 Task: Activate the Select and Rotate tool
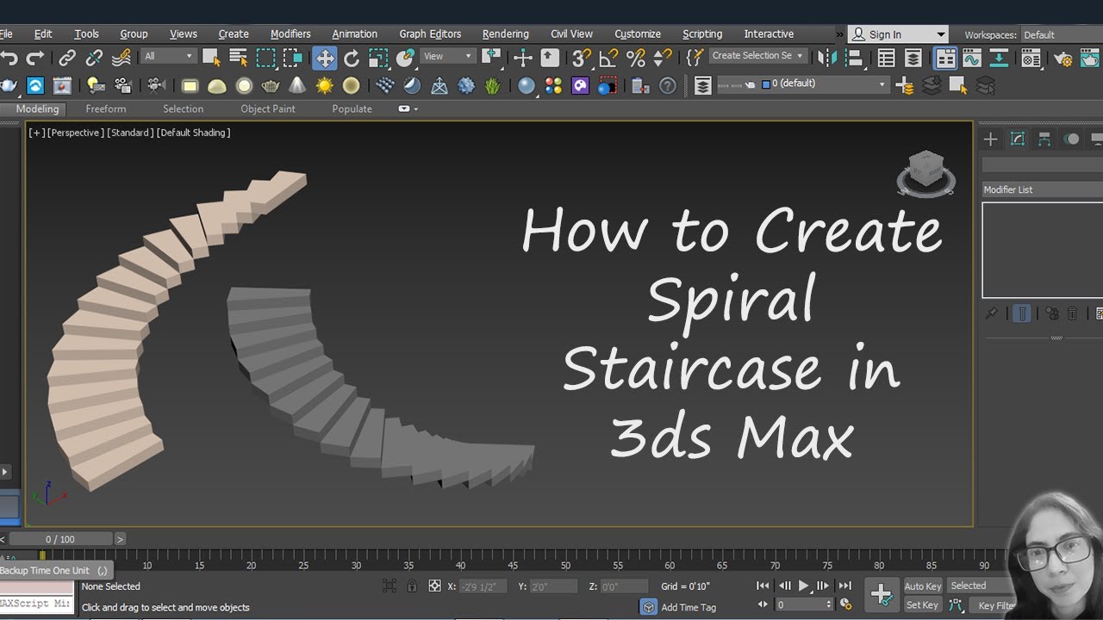tap(352, 59)
